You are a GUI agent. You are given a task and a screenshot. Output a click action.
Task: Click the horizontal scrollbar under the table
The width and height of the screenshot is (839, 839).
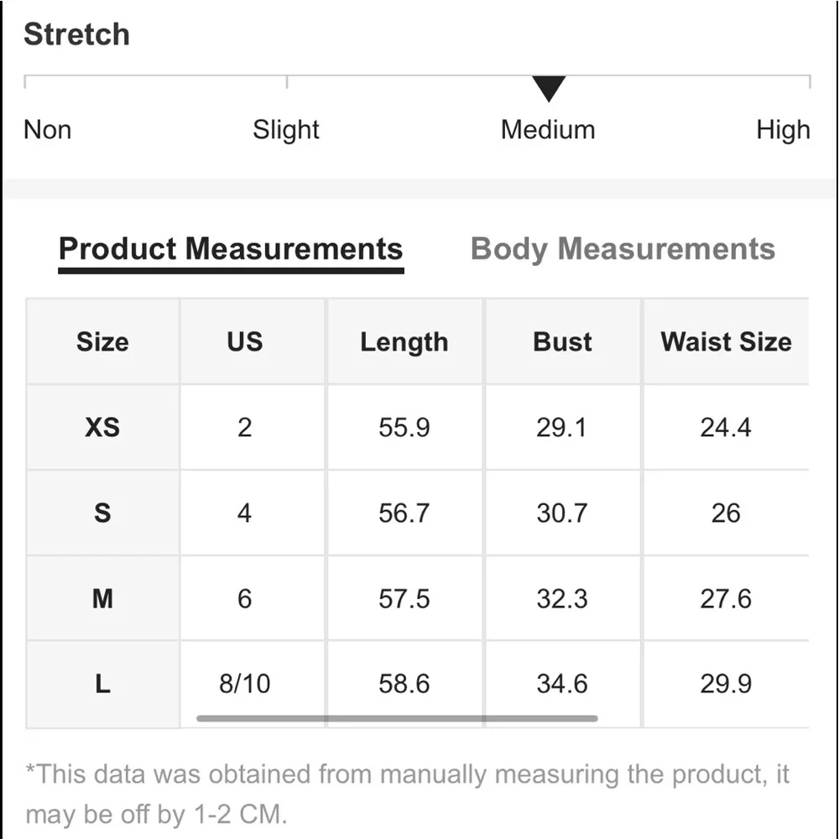coord(397,718)
